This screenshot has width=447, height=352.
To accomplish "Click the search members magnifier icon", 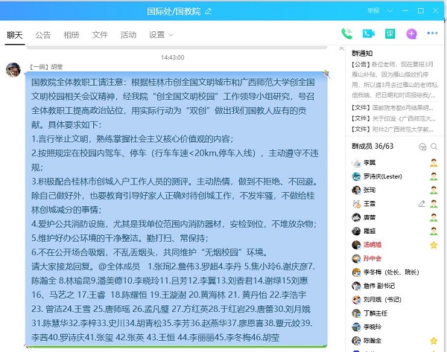I will pos(434,147).
